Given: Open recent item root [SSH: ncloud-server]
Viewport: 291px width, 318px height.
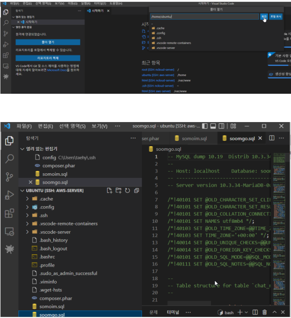Looking at the screenshot, I should [x=158, y=70].
